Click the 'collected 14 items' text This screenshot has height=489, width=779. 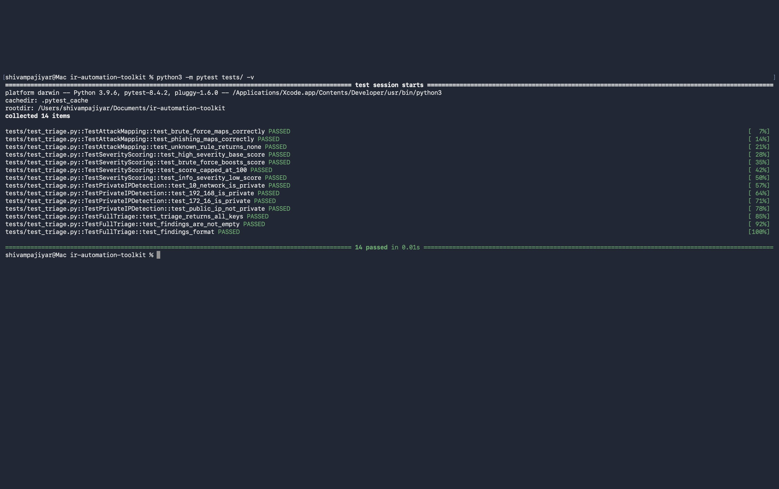(38, 116)
